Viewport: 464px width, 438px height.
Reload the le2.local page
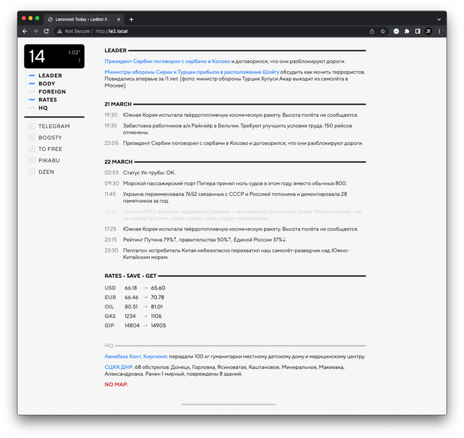[x=46, y=31]
